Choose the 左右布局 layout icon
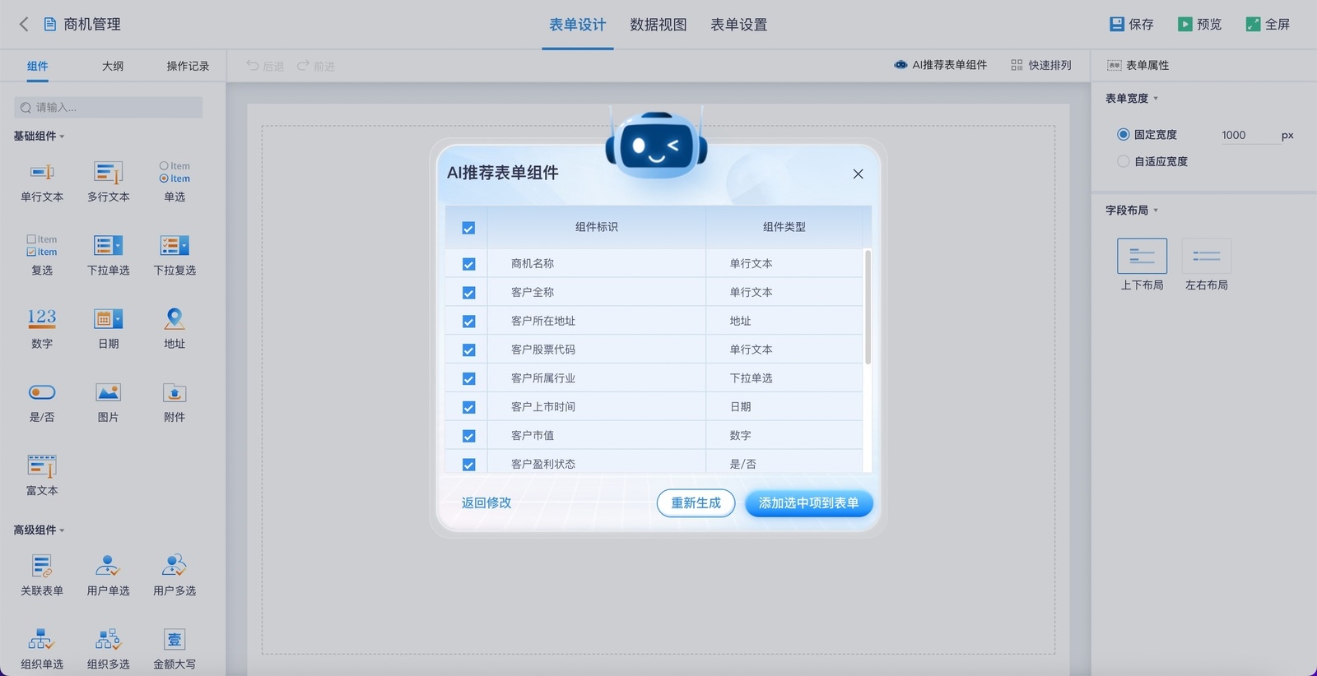Image resolution: width=1317 pixels, height=676 pixels. coord(1206,257)
